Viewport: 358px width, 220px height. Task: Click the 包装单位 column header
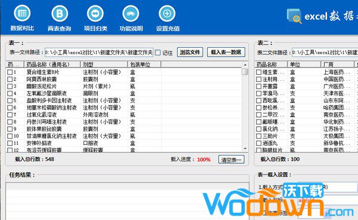click(x=144, y=65)
